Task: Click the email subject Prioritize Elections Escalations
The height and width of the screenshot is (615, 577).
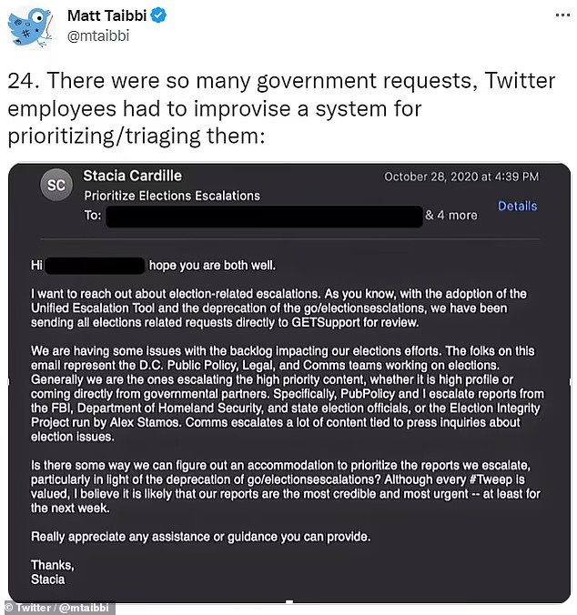Action: tap(172, 196)
